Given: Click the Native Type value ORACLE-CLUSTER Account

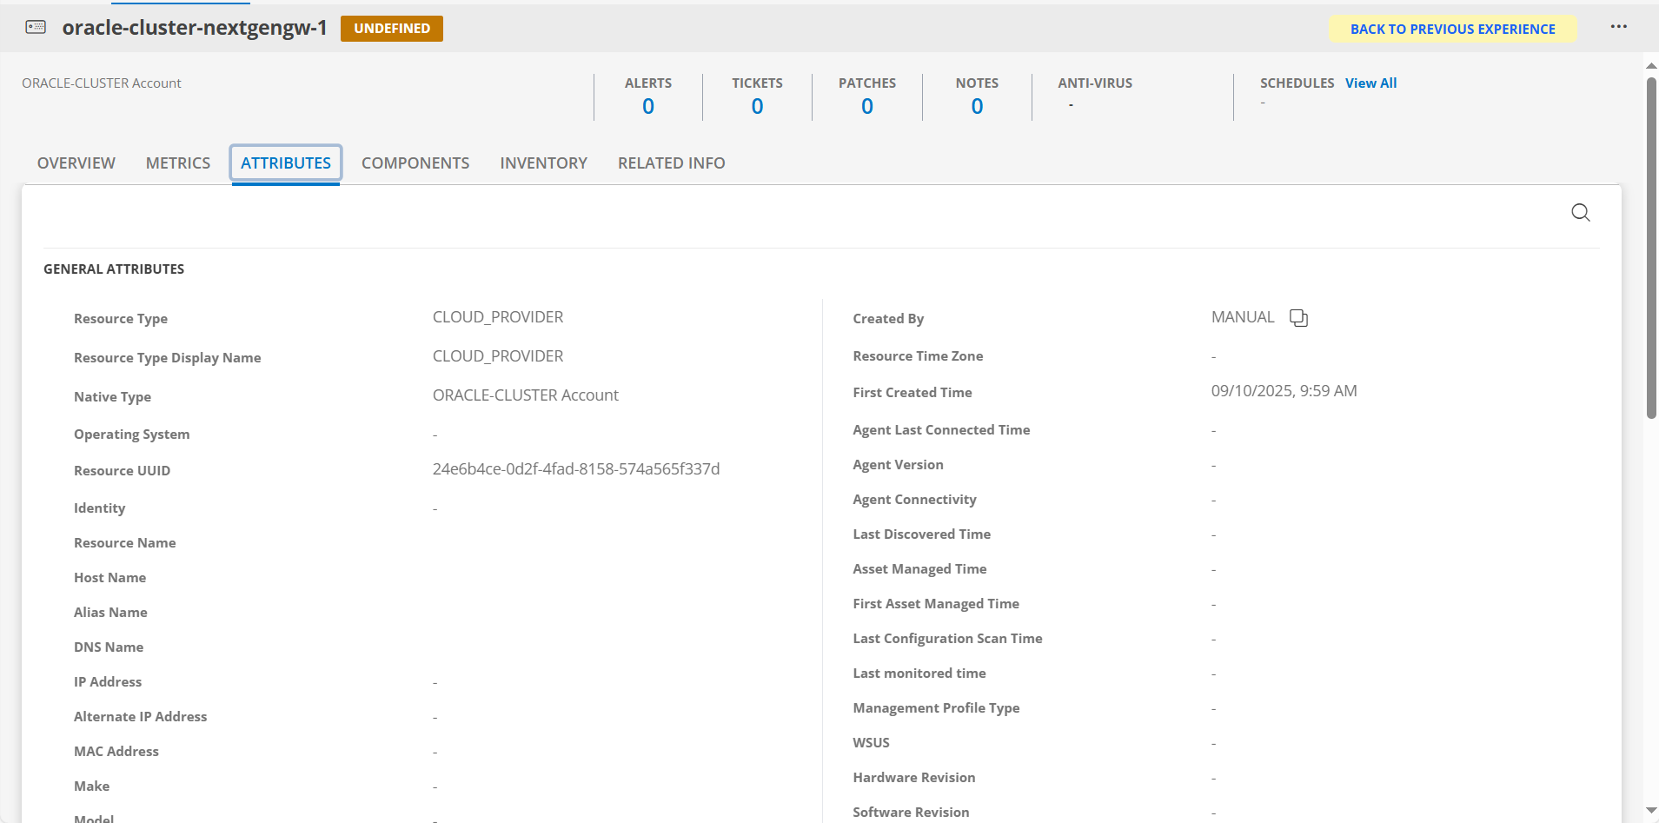Looking at the screenshot, I should [x=526, y=395].
